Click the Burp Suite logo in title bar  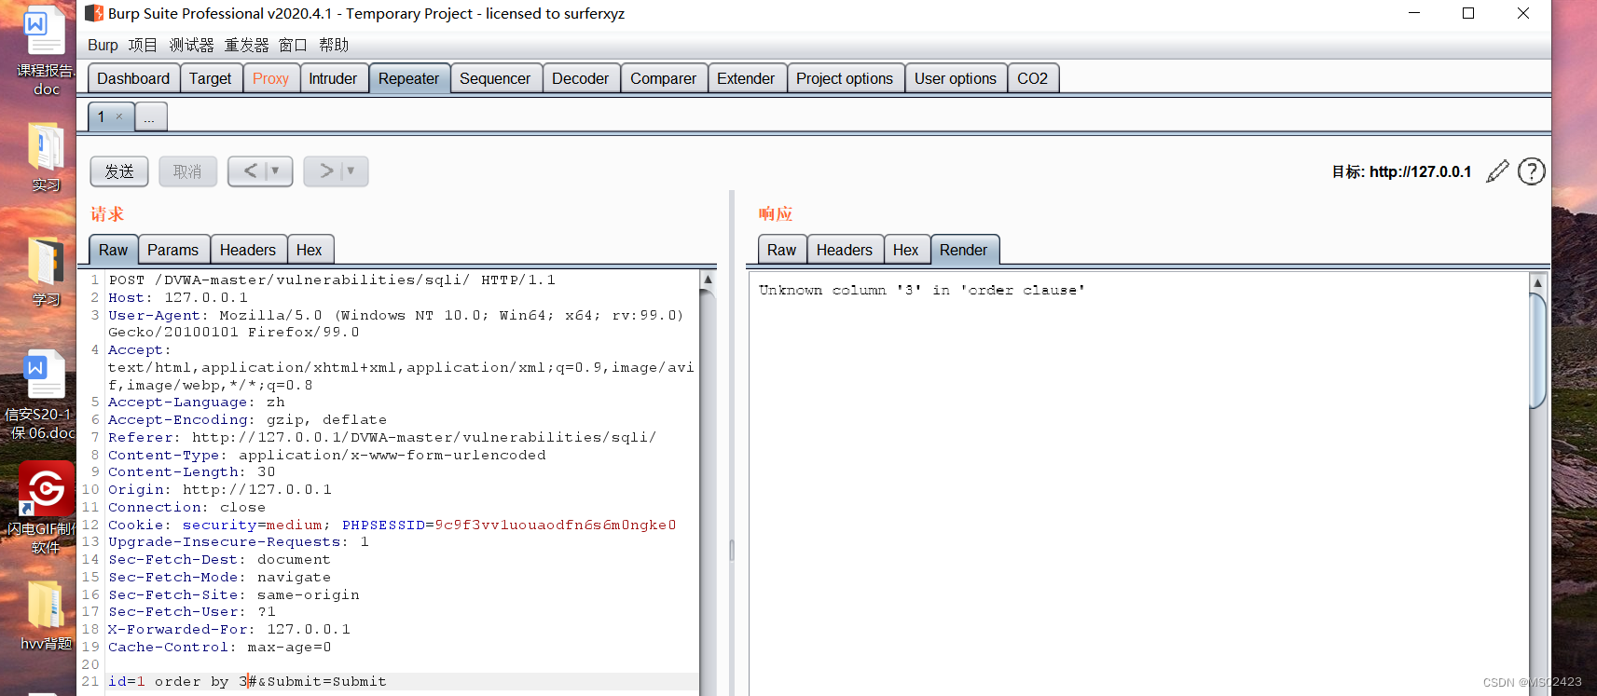[x=94, y=13]
